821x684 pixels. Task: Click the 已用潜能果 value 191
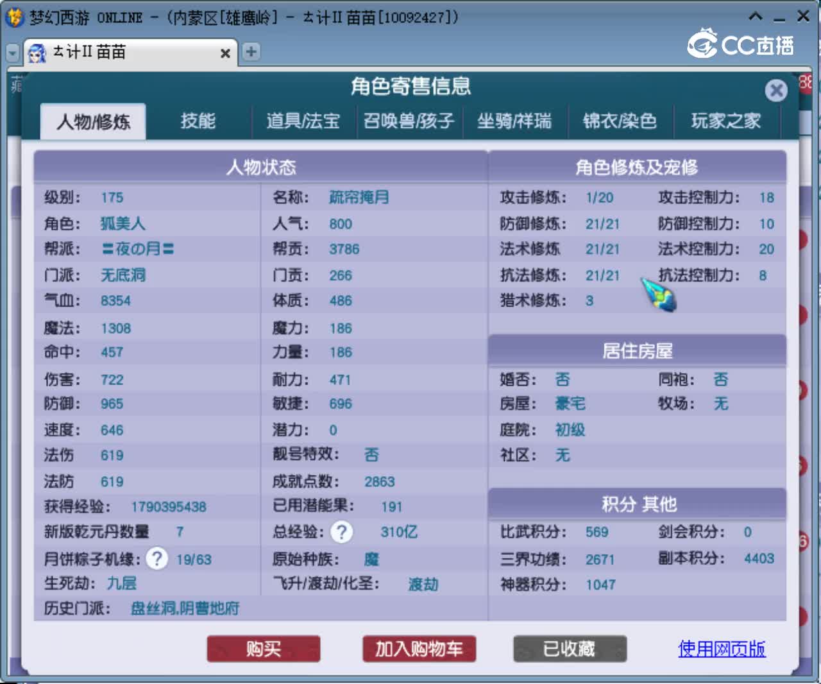391,507
